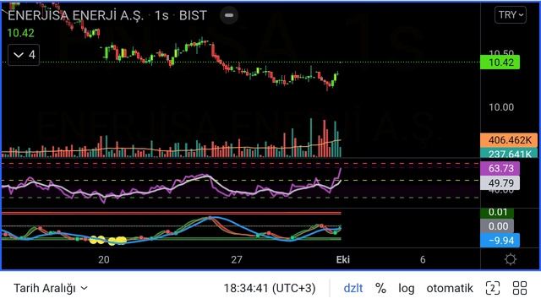Screen dimensions: 541x304
Task: Open chart settings gear icon
Action: point(511,259)
